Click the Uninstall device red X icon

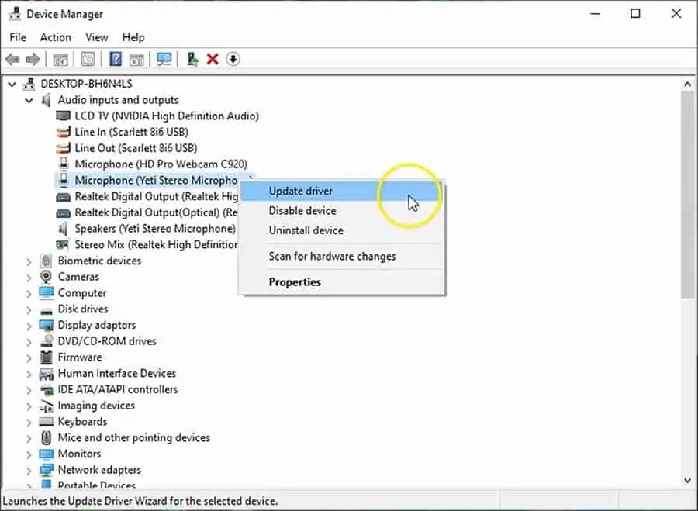tap(213, 59)
